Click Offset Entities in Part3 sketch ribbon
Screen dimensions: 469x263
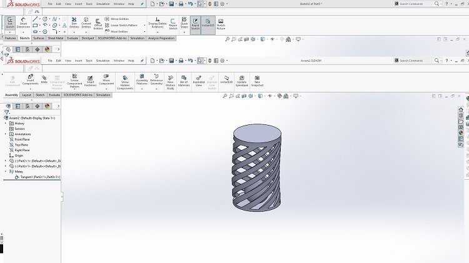coord(98,24)
